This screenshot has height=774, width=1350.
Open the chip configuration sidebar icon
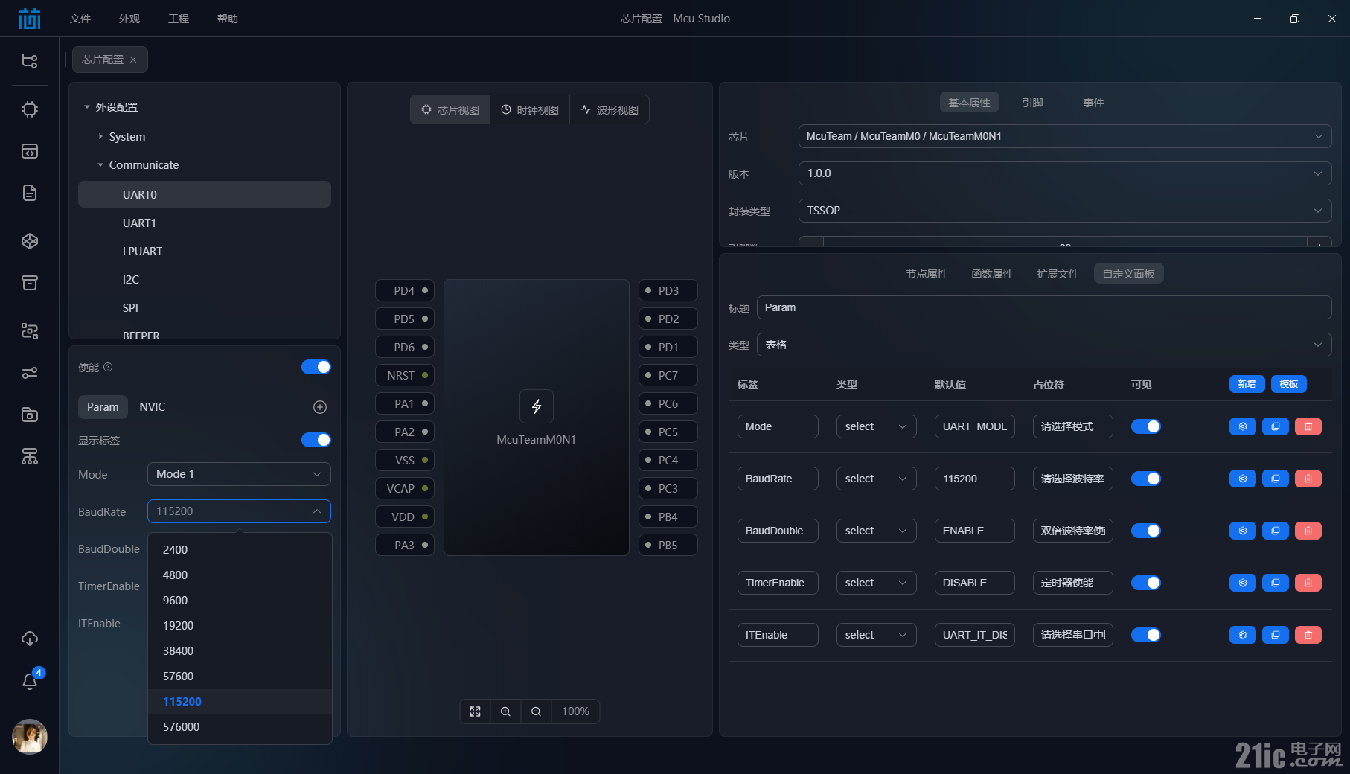coord(30,109)
